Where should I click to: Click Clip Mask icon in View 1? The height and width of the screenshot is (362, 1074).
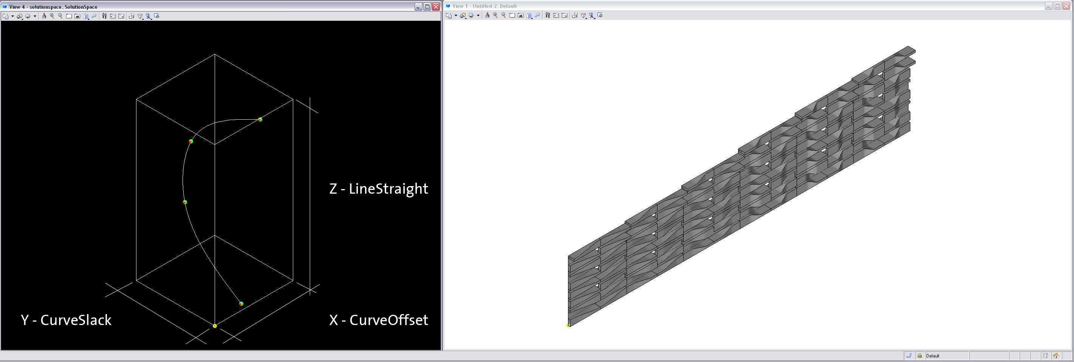(x=600, y=15)
